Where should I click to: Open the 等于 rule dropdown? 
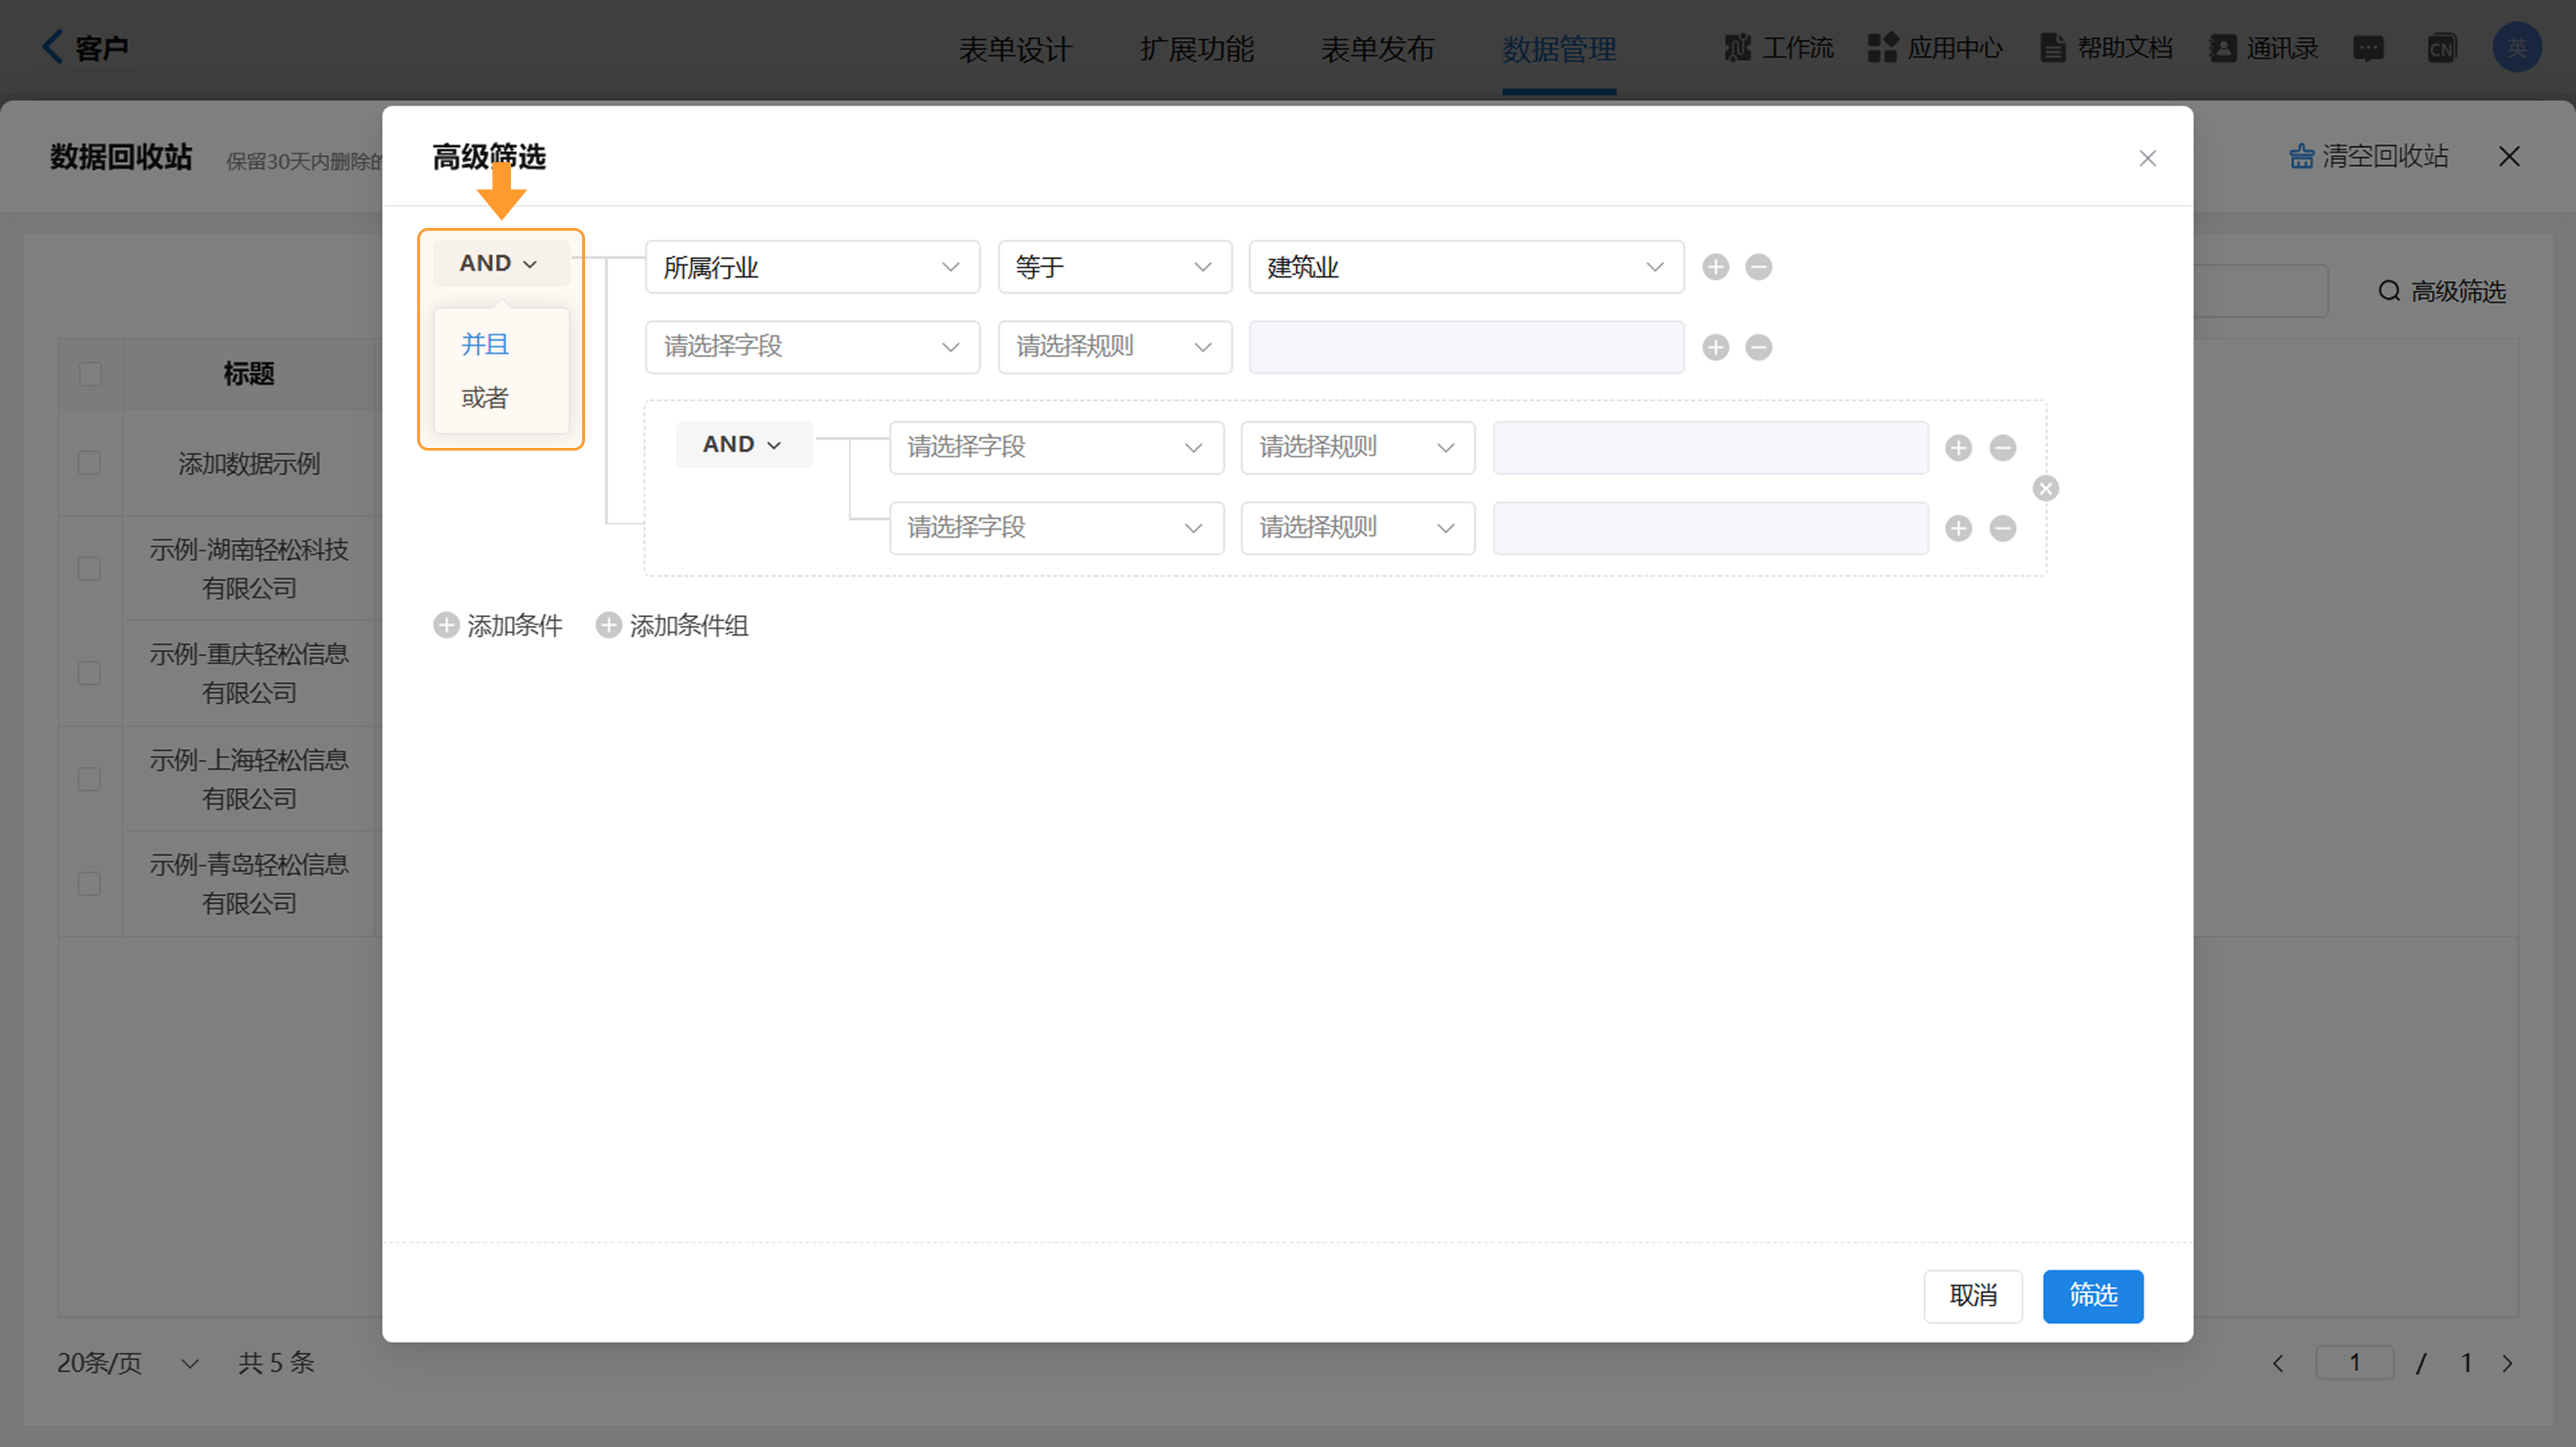point(1115,267)
